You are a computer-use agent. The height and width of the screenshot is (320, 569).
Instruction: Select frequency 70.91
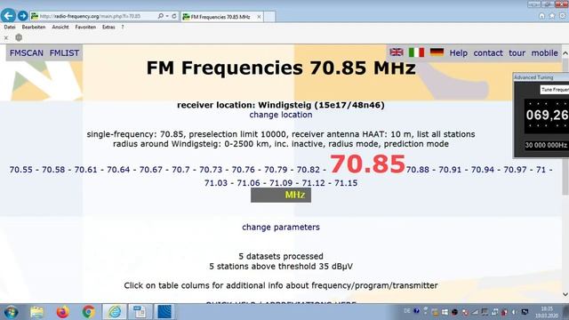[x=450, y=170]
